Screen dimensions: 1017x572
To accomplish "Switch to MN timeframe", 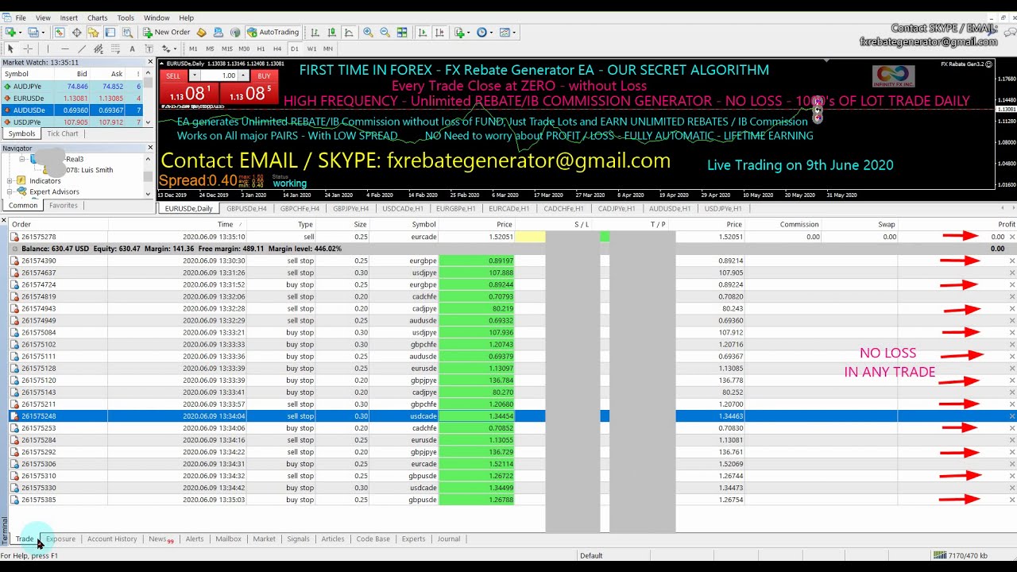I will [x=328, y=48].
